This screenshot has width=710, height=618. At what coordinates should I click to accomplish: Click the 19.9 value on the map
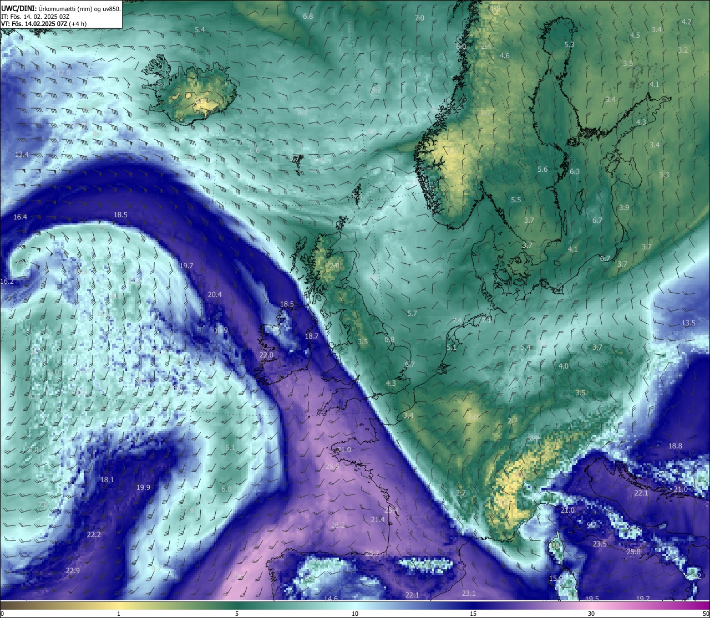[x=143, y=488]
